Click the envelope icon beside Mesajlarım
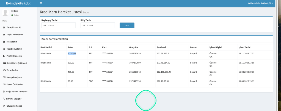 [4, 42]
